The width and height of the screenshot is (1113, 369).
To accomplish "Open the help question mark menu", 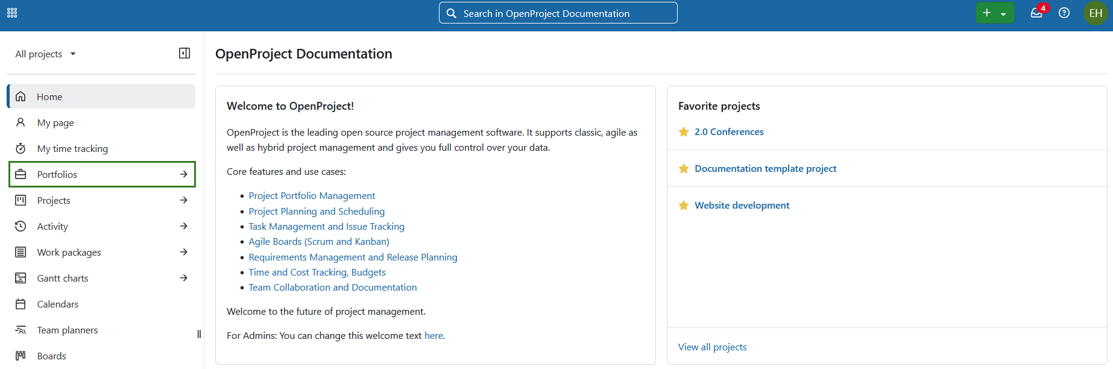I will [x=1064, y=13].
